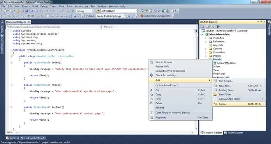Click the code editor vertical scrollbar
Viewport: 271px width, 144px height.
[x=196, y=80]
